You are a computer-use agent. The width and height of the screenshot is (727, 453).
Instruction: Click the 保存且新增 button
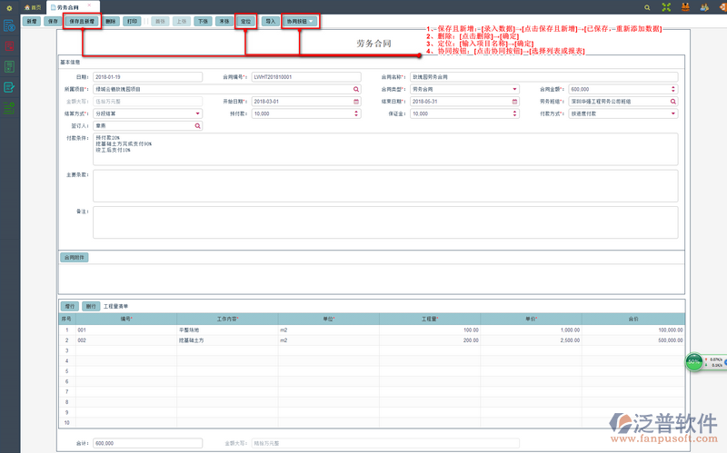[x=83, y=20]
